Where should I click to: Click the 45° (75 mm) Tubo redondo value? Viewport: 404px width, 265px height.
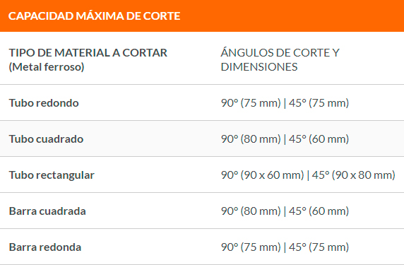tap(319, 103)
